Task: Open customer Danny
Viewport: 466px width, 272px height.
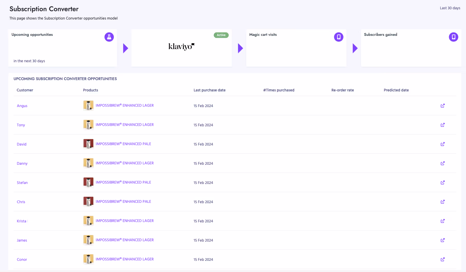Action: tap(22, 163)
